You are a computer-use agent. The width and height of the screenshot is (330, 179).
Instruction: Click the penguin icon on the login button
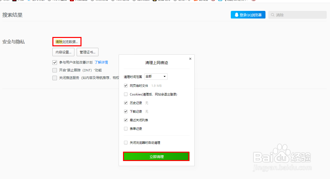pyautogui.click(x=236, y=15)
